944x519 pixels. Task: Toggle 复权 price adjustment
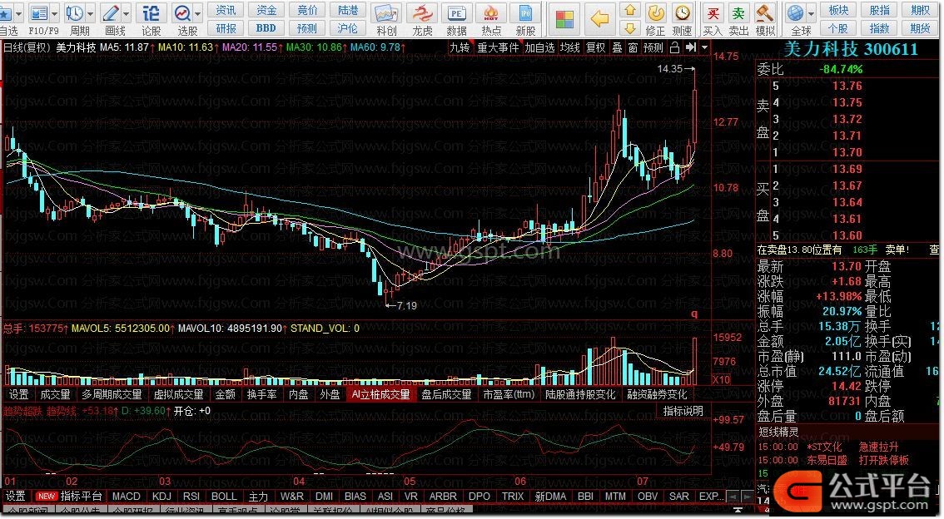tap(596, 47)
